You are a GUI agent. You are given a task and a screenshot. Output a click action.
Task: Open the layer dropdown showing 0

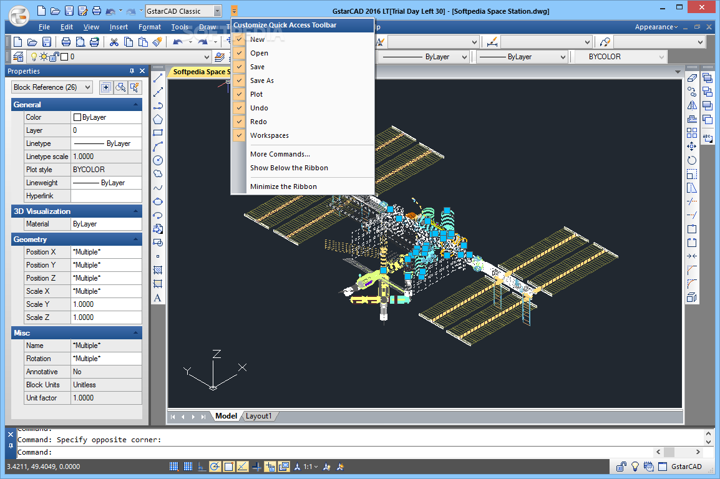click(x=207, y=57)
